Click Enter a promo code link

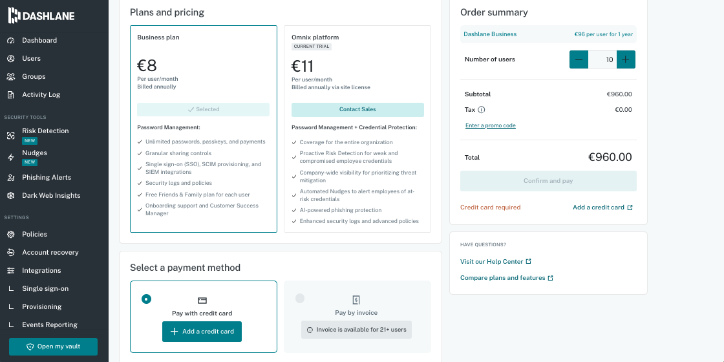coord(491,125)
